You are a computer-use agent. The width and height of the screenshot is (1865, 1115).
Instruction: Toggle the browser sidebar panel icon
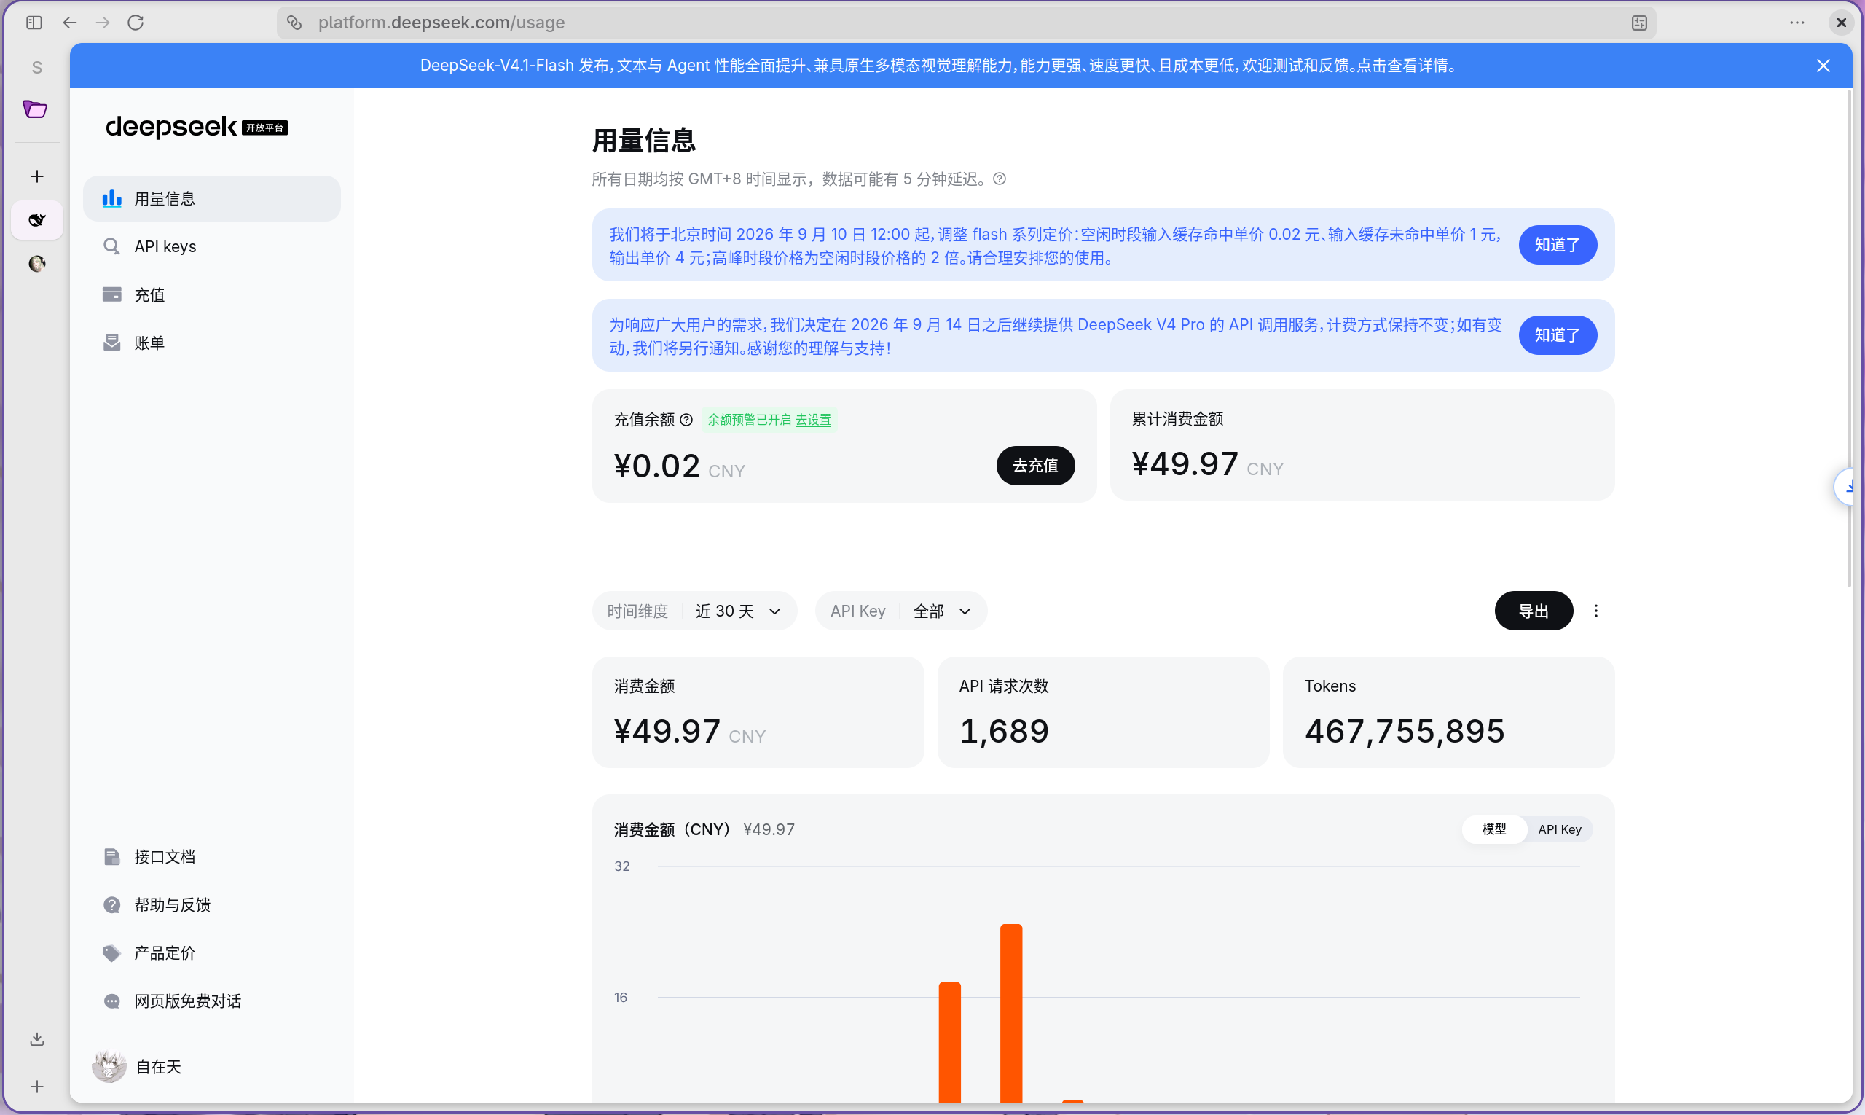[x=34, y=23]
